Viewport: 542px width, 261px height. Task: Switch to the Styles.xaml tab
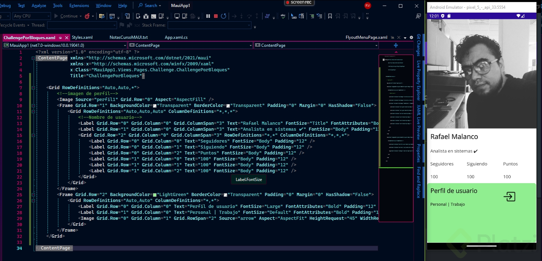click(x=82, y=37)
